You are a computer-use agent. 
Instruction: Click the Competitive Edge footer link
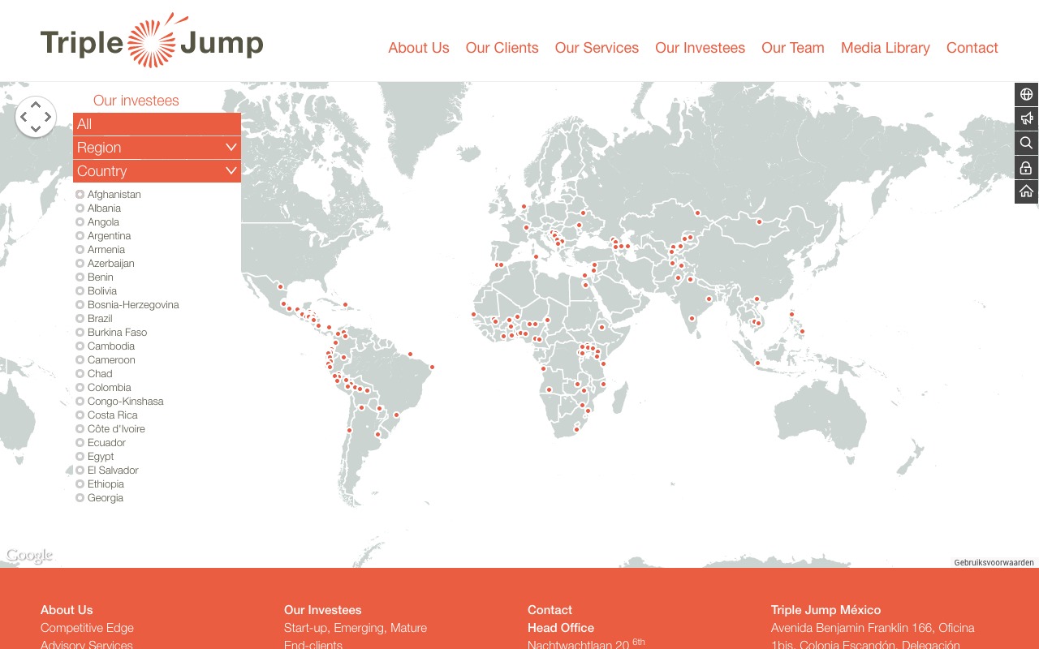(x=87, y=628)
